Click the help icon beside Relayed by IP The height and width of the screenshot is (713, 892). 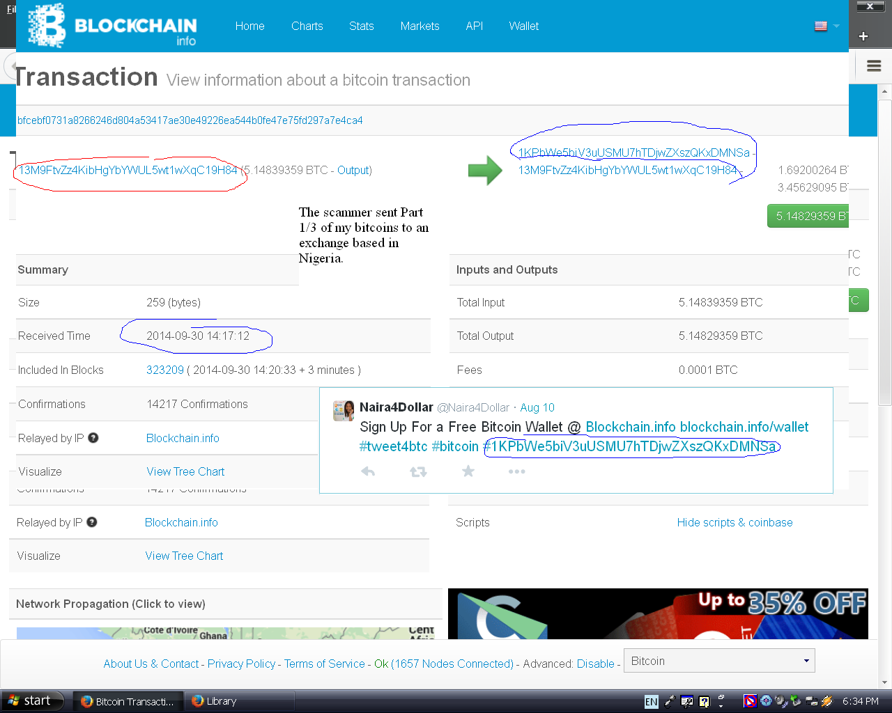click(x=93, y=438)
